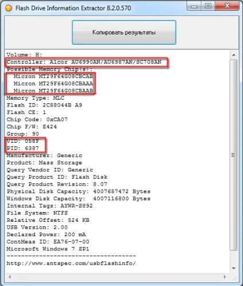Image resolution: width=243 pixels, height=286 pixels.
Task: Click the 'File System: NTFS' line
Action: [37, 213]
